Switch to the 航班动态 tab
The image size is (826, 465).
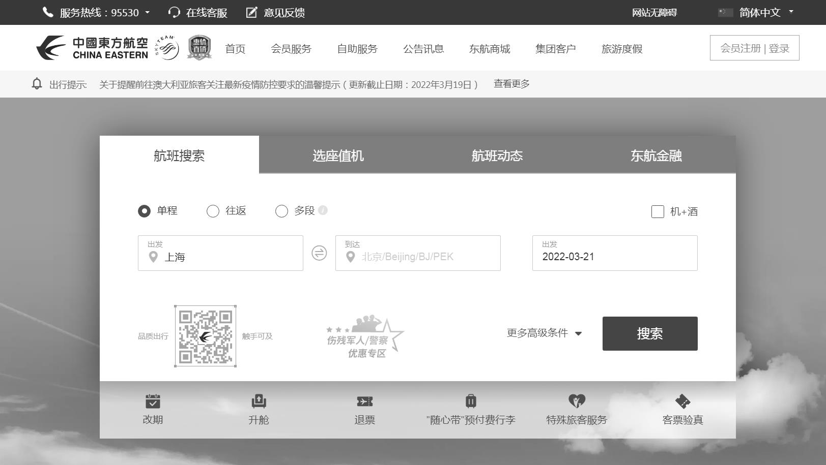pyautogui.click(x=497, y=156)
